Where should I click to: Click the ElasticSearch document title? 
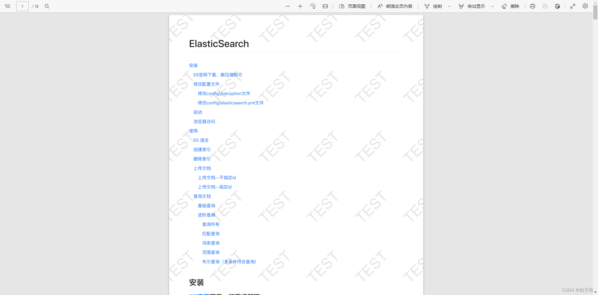[219, 44]
